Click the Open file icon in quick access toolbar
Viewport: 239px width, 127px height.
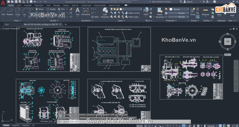13,2
